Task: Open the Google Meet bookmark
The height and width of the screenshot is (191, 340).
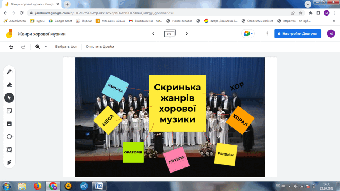Action: (x=60, y=21)
